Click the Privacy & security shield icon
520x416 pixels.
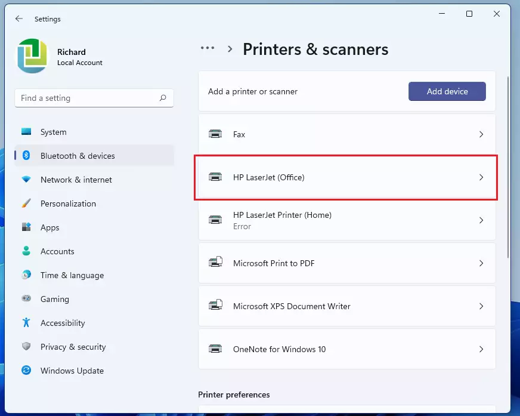point(26,346)
